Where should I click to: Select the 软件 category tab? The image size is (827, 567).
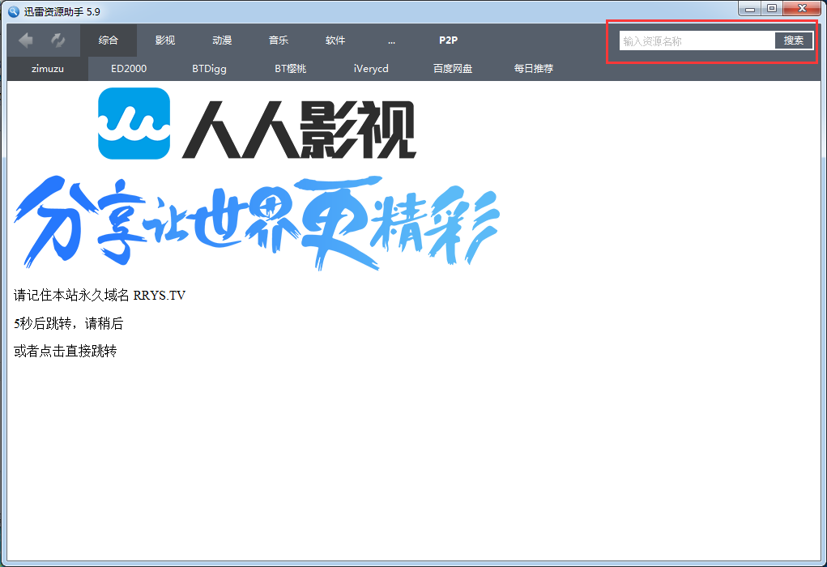pyautogui.click(x=335, y=40)
